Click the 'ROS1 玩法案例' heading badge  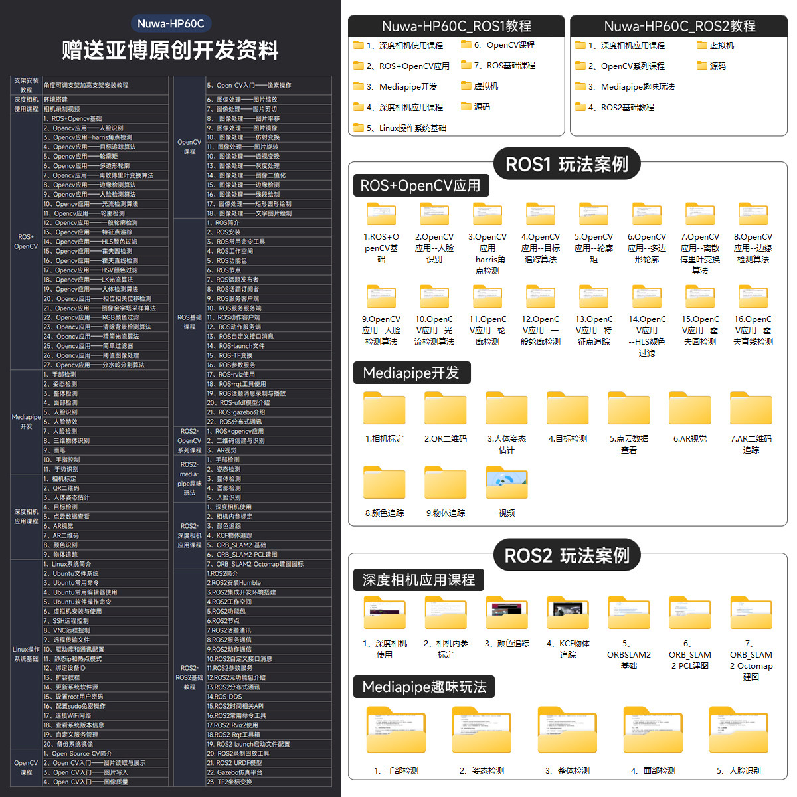[567, 164]
